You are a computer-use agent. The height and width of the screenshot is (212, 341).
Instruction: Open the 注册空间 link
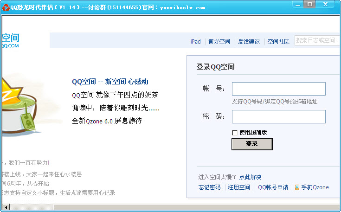[239, 187]
